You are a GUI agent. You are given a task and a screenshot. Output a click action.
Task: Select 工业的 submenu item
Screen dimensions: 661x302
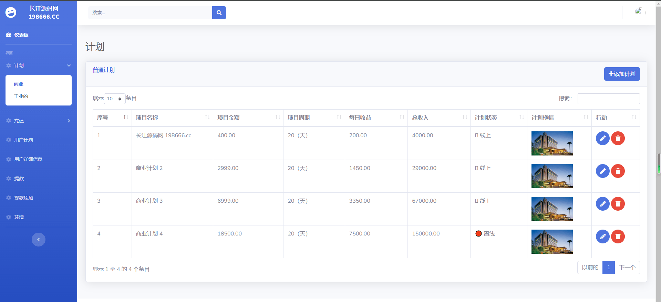[21, 96]
